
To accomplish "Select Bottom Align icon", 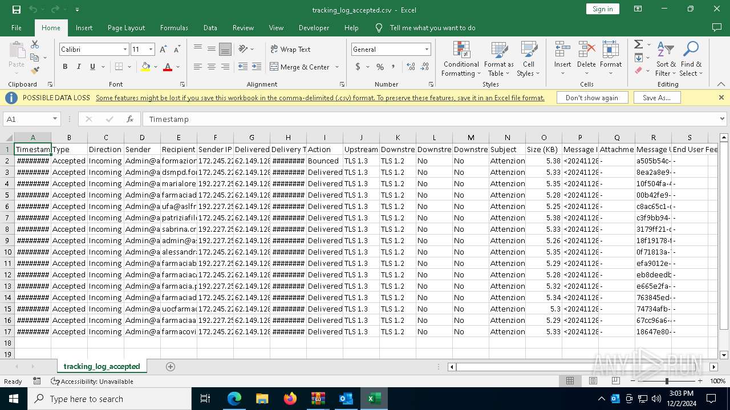I will (x=225, y=49).
